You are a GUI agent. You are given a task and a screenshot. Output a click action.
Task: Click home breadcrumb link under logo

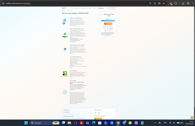pyautogui.click(x=63, y=11)
